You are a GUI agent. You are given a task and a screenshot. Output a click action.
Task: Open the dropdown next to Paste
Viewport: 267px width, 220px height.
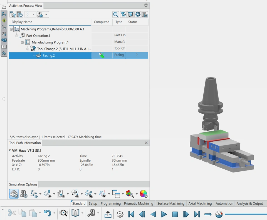click(40, 213)
